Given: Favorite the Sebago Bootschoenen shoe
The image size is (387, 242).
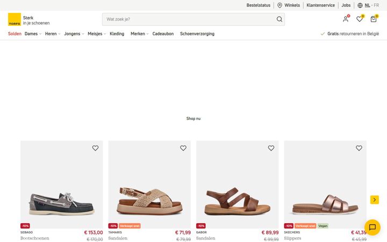Looking at the screenshot, I should [95, 148].
